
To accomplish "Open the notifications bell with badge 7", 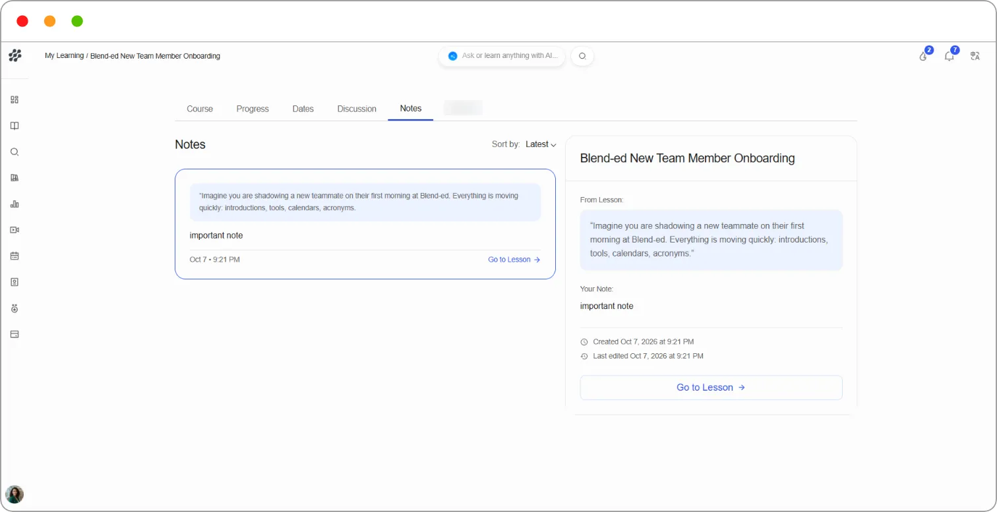I will [x=950, y=55].
